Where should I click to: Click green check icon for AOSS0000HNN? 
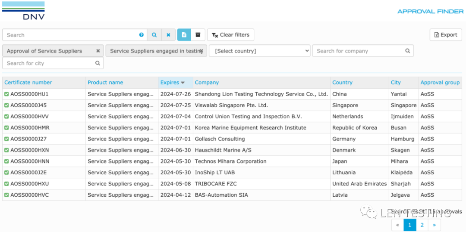pyautogui.click(x=6, y=161)
